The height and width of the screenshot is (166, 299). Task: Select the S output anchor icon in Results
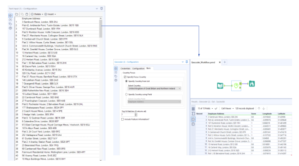click(193, 119)
